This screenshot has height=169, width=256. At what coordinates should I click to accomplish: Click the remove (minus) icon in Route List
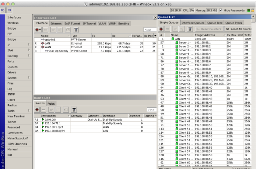point(44,110)
